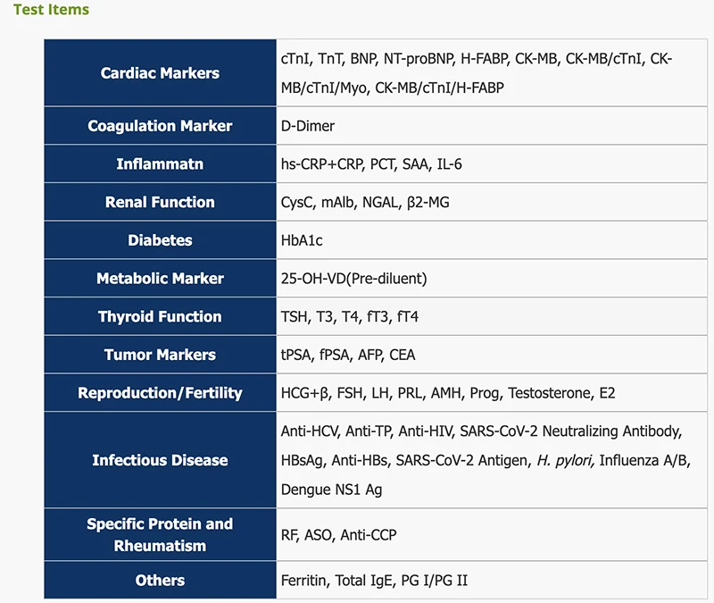The width and height of the screenshot is (714, 603).
Task: Click the Reproduction/Fertility category cell
Action: click(x=160, y=393)
